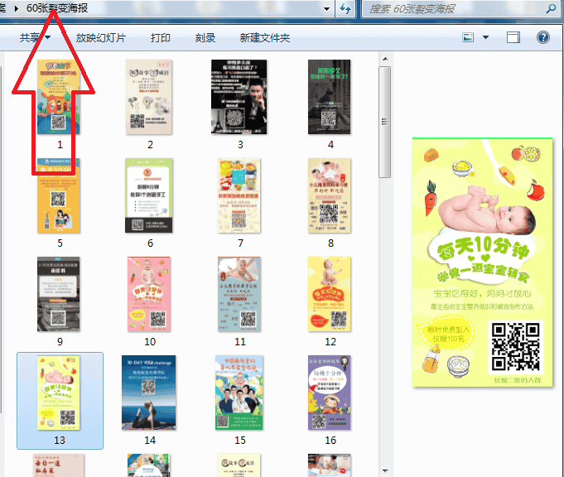This screenshot has width=564, height=477.
Task: Open the help question mark icon
Action: click(543, 37)
